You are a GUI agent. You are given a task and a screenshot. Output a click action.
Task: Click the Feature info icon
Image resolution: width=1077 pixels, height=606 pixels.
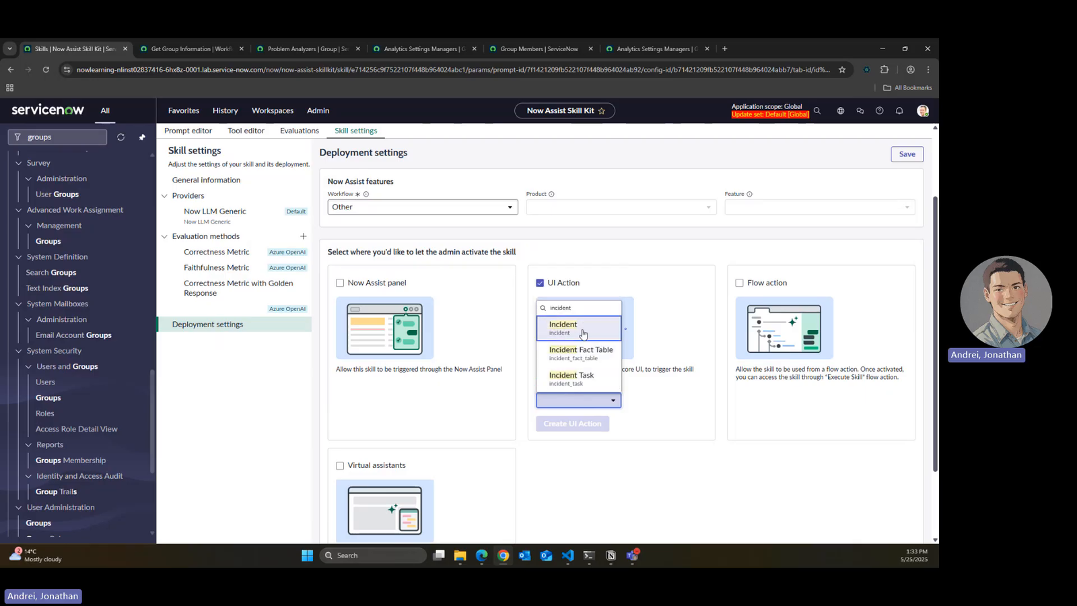click(x=749, y=194)
